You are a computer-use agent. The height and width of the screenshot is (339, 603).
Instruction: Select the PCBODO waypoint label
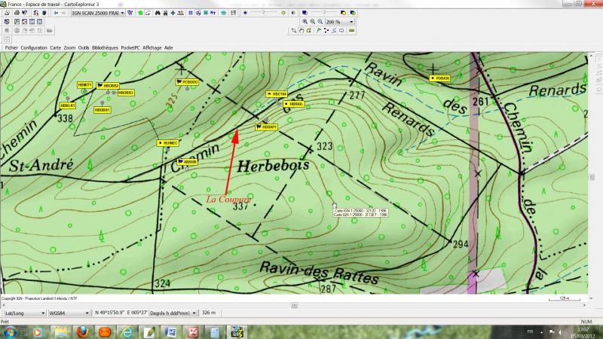[x=187, y=82]
